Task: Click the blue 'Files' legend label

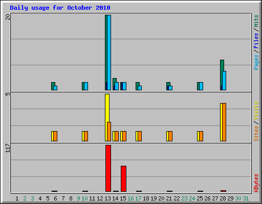Action: (x=256, y=41)
